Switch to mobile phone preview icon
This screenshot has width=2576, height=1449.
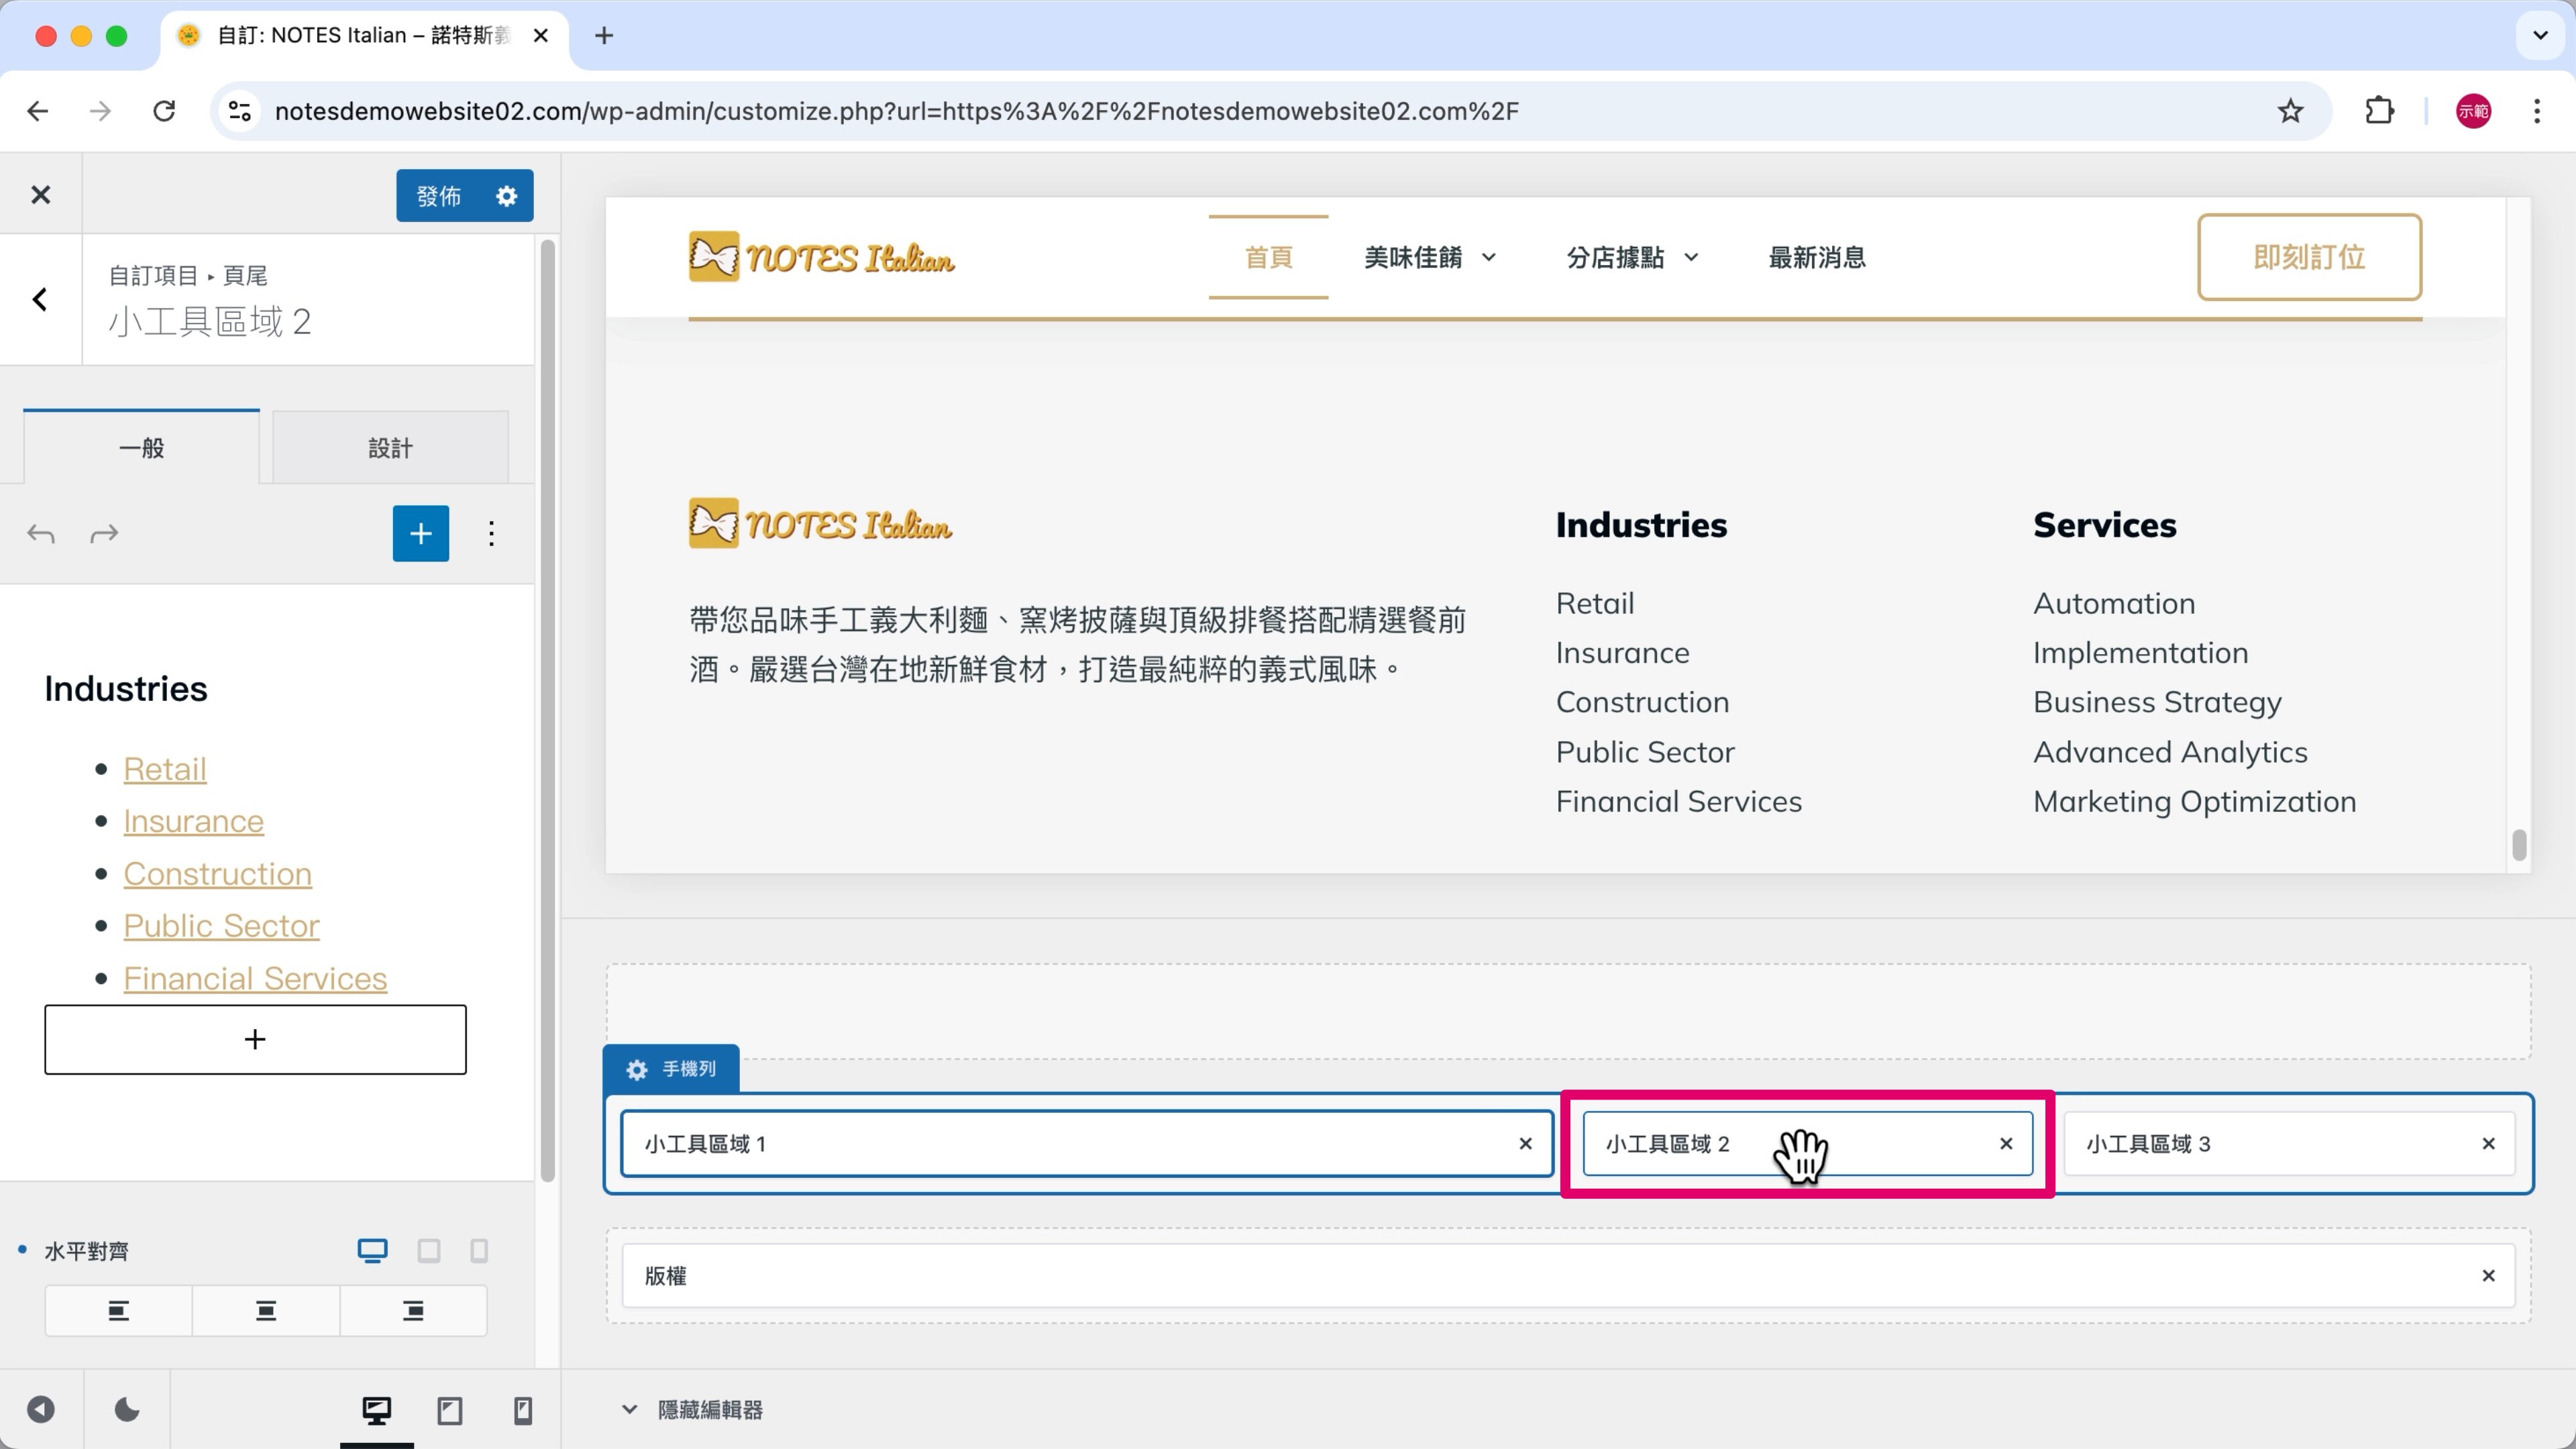point(522,1410)
